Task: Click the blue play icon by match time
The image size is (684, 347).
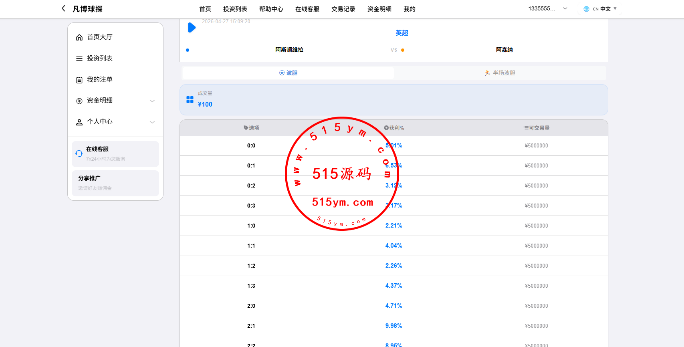Action: pos(192,28)
